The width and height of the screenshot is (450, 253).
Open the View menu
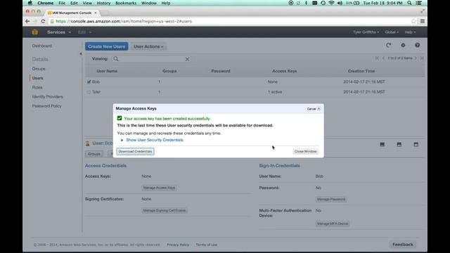(x=87, y=3)
